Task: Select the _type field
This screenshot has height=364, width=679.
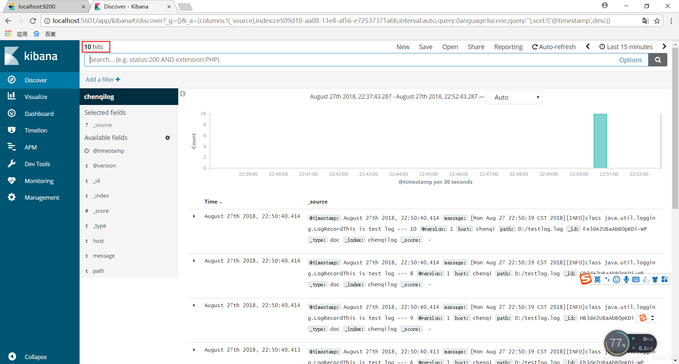Action: pos(99,225)
